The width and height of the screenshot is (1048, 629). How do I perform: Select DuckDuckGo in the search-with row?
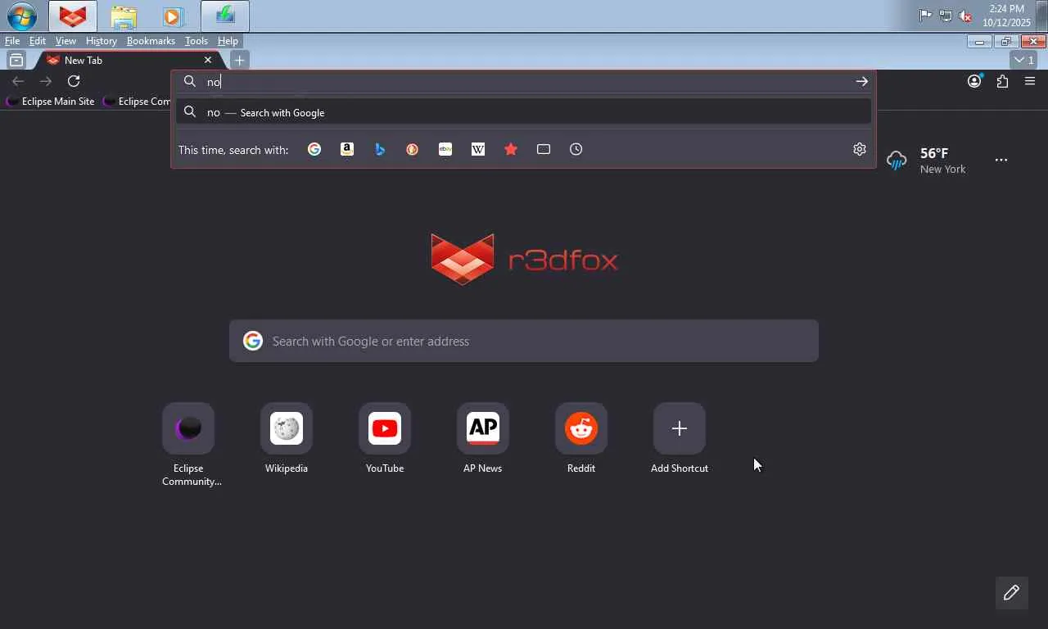pos(413,149)
